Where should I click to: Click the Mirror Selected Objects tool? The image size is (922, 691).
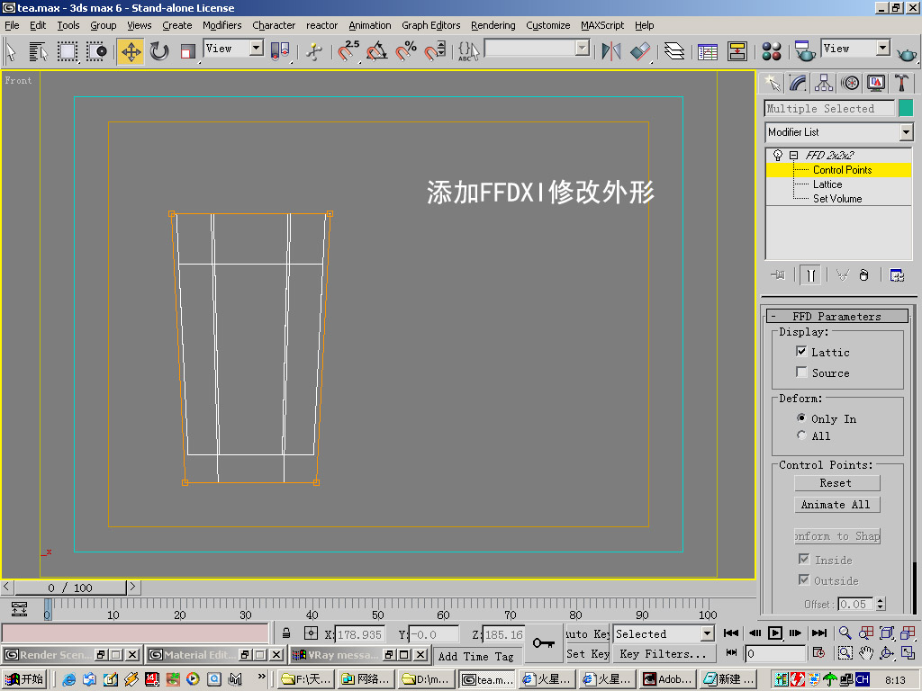click(611, 51)
